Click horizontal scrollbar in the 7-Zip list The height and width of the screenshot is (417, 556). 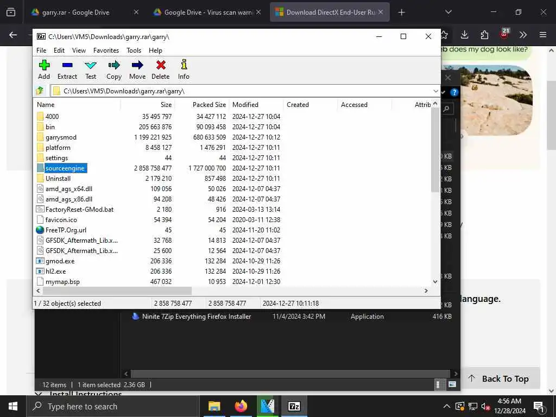(117, 291)
